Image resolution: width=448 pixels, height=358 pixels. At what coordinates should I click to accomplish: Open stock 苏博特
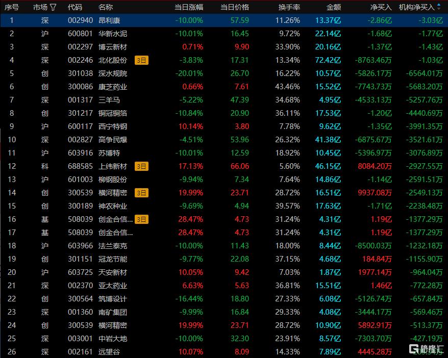(109, 153)
